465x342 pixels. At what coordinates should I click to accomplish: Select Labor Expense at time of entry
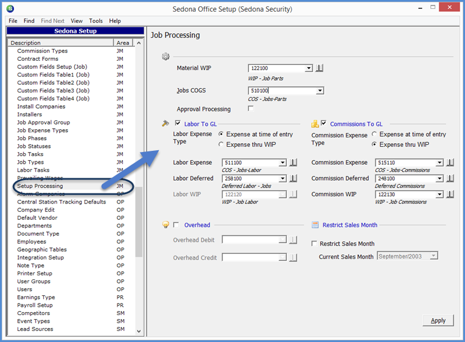(221, 134)
